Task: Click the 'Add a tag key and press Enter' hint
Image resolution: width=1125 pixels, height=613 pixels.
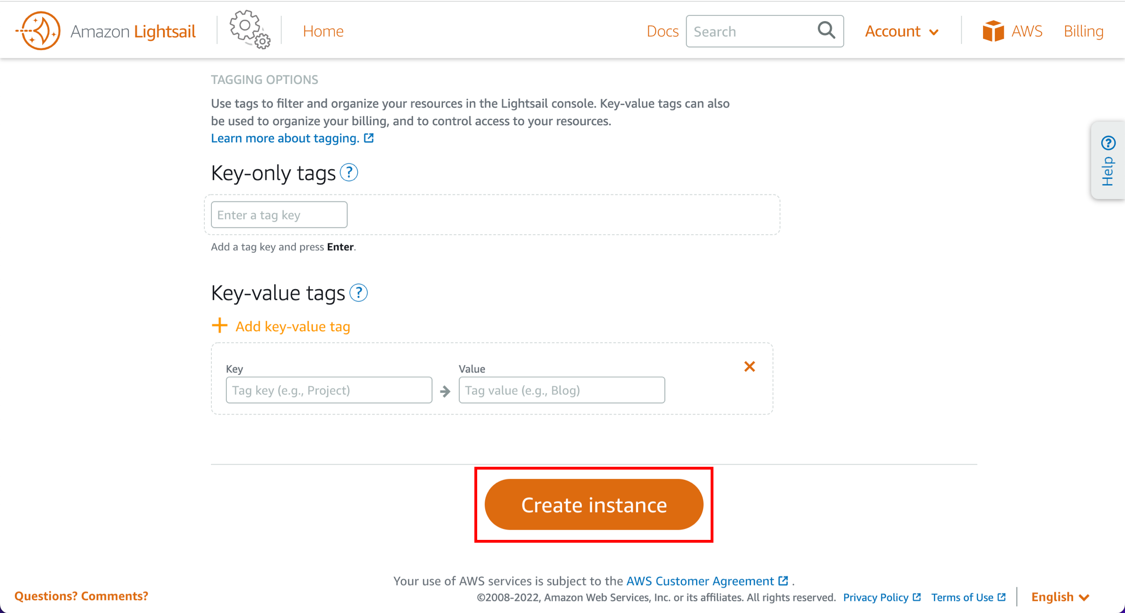Action: point(283,247)
